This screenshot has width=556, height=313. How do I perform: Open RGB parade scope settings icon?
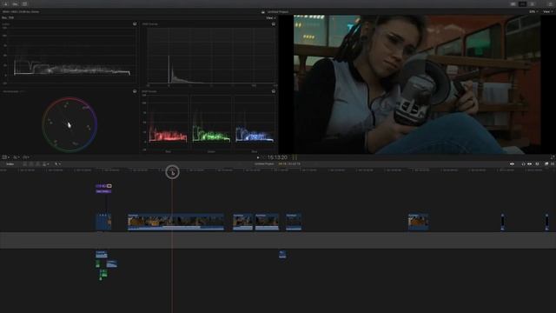(274, 91)
